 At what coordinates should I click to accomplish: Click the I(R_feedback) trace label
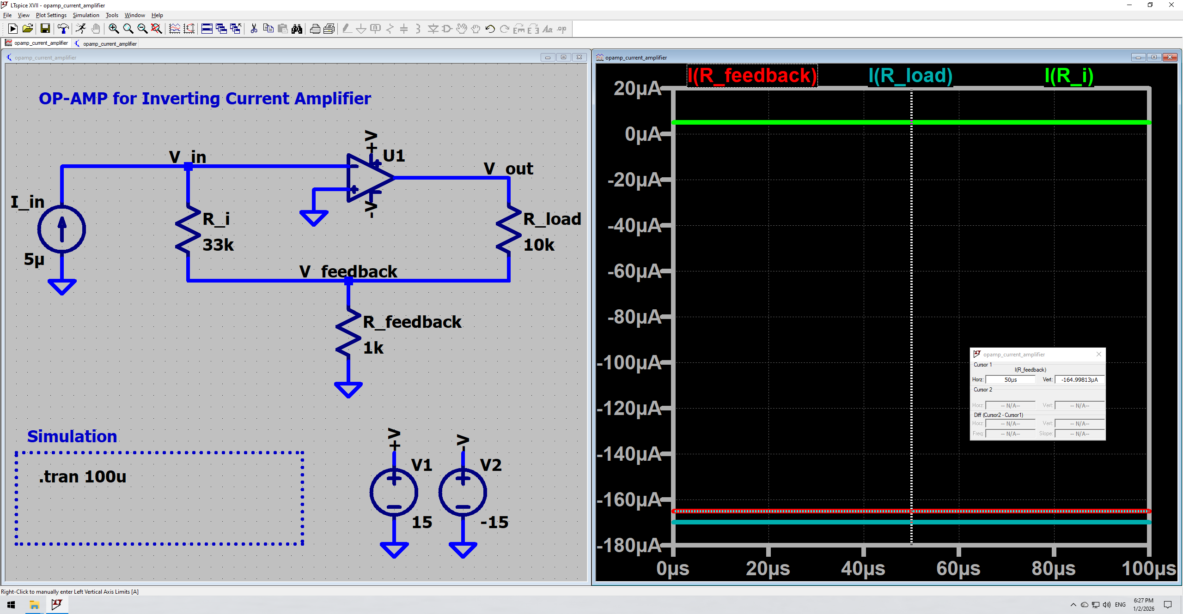pyautogui.click(x=752, y=76)
